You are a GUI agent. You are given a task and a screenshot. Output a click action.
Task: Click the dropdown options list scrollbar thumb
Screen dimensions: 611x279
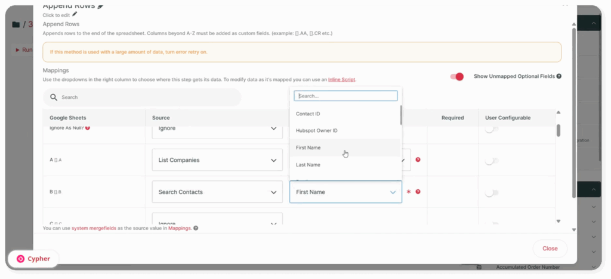pos(401,115)
